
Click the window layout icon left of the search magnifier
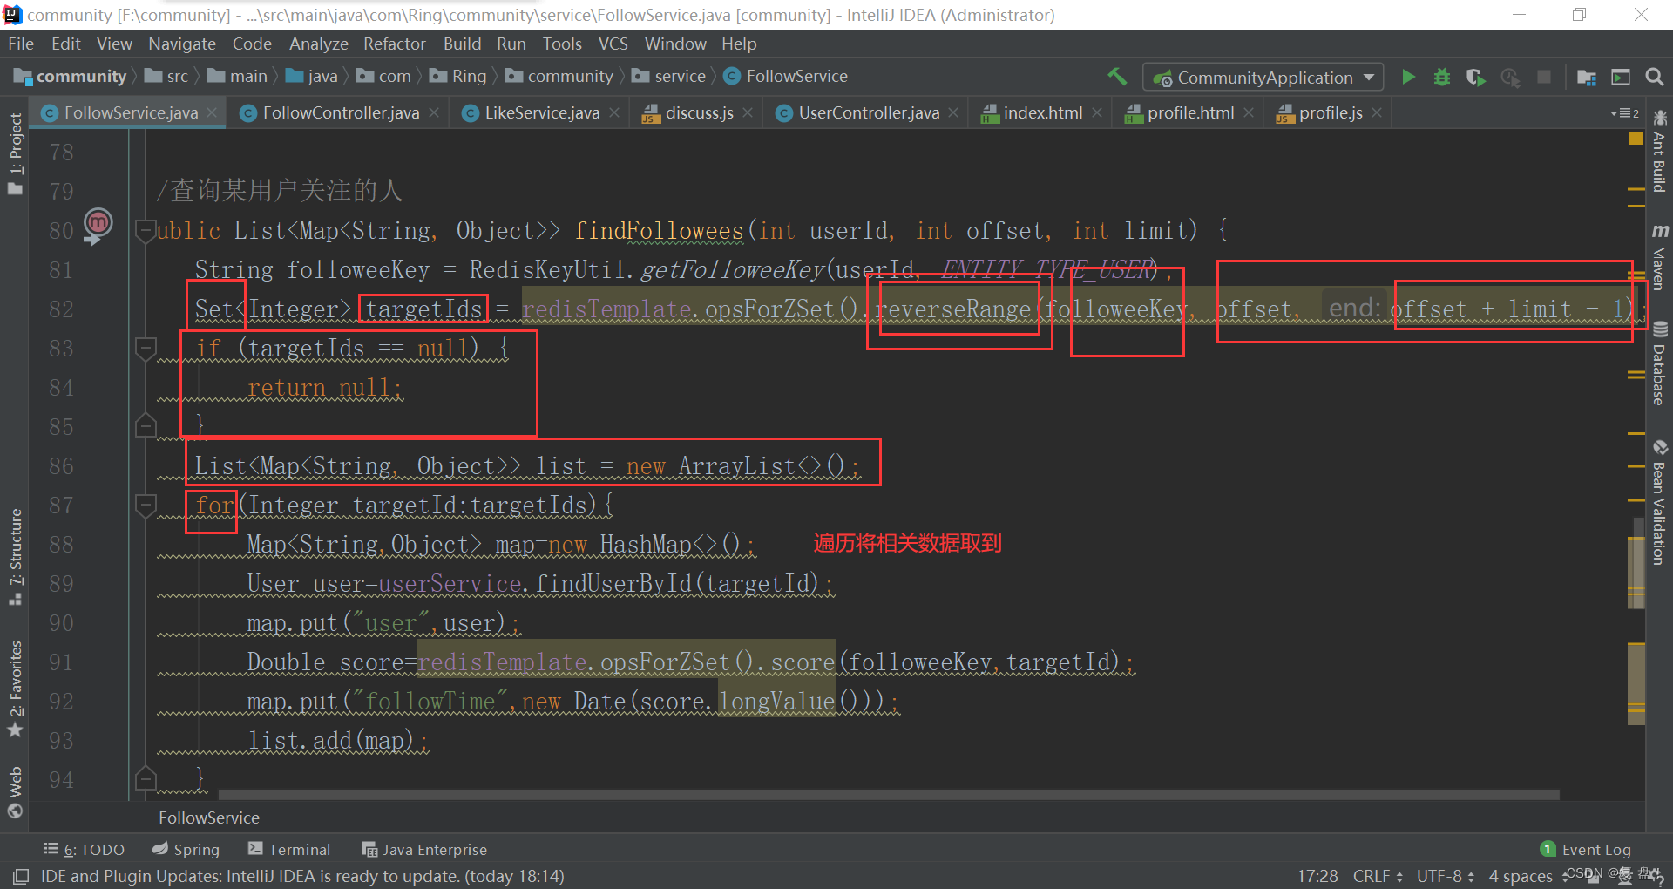[x=1621, y=77]
